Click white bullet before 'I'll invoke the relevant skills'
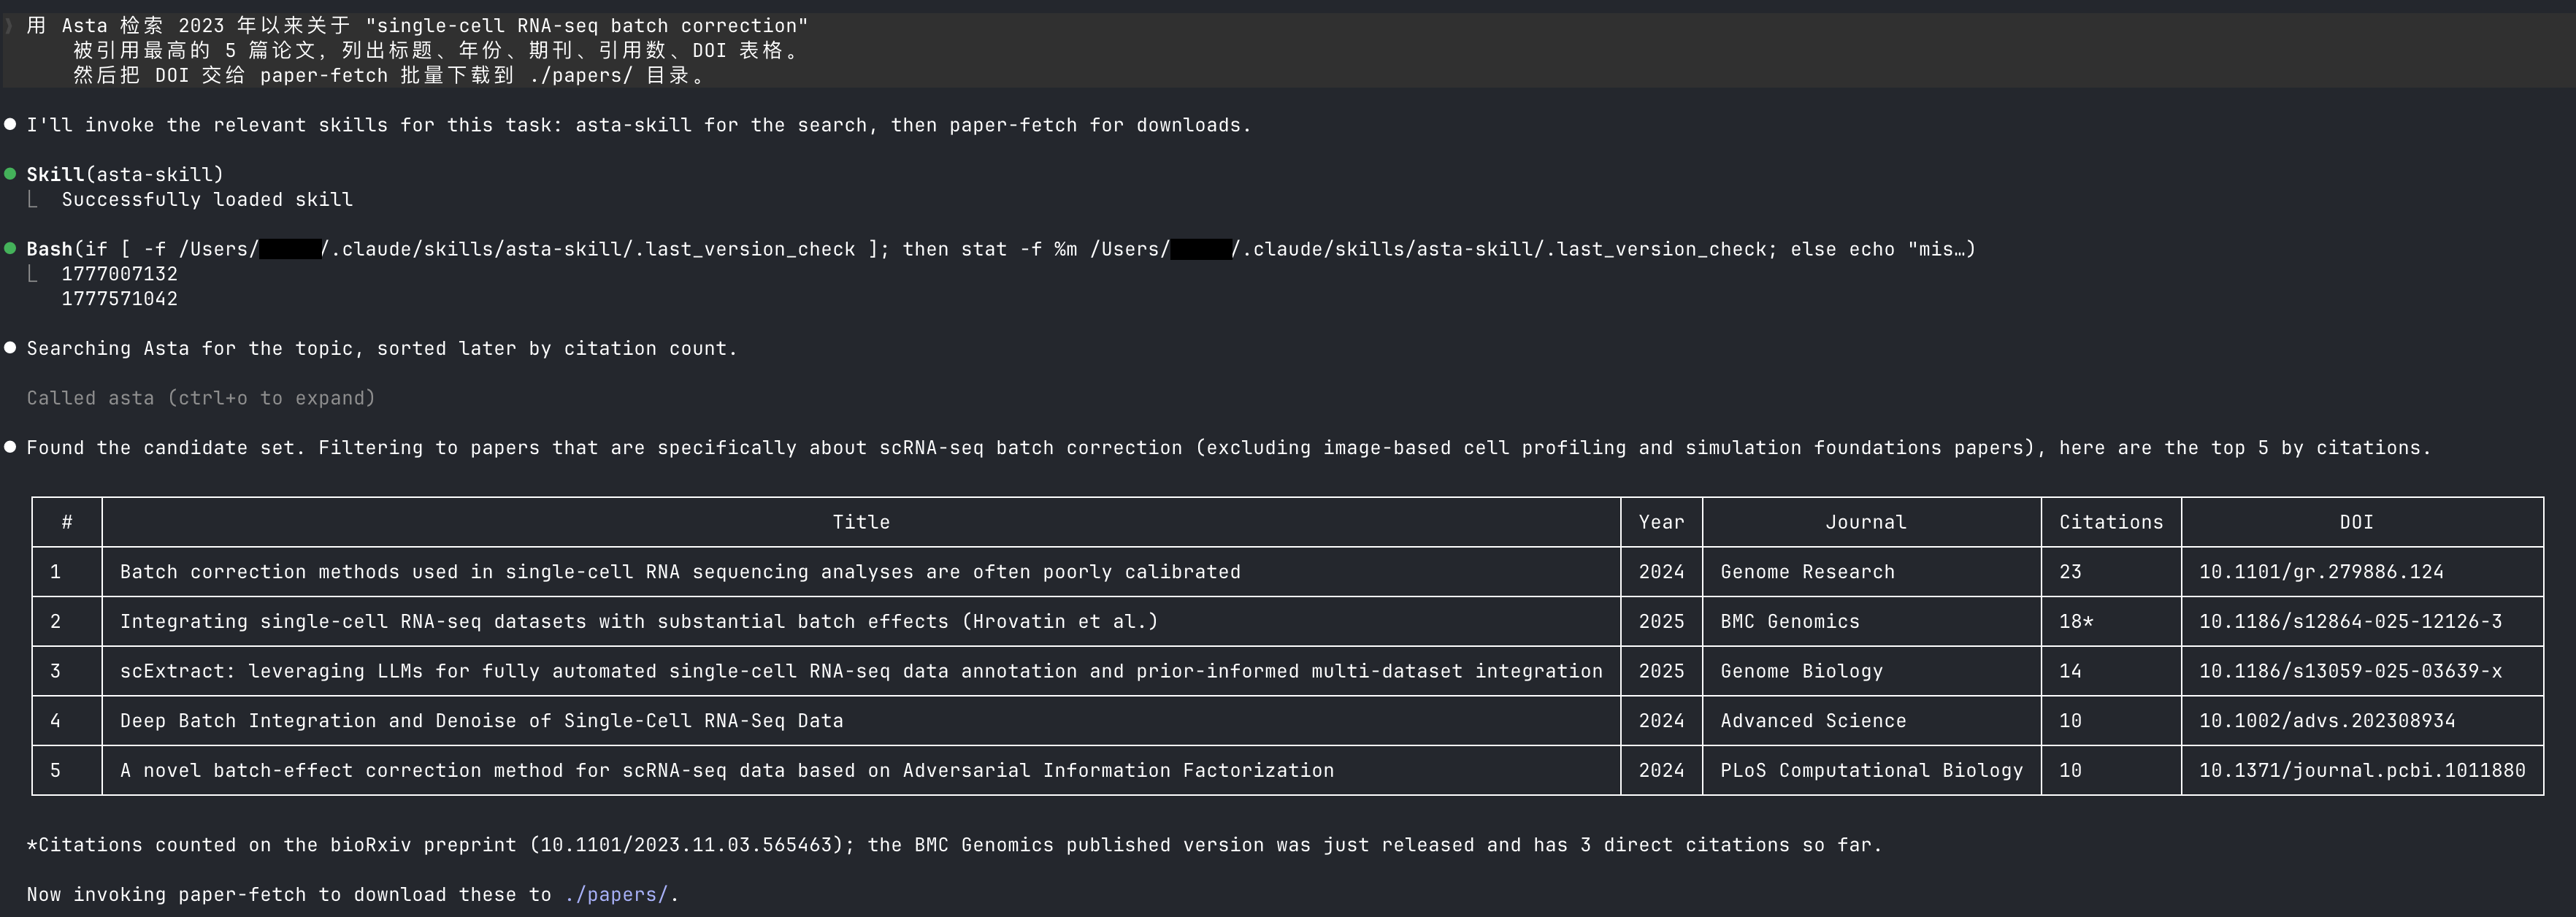The height and width of the screenshot is (917, 2576). [10, 124]
